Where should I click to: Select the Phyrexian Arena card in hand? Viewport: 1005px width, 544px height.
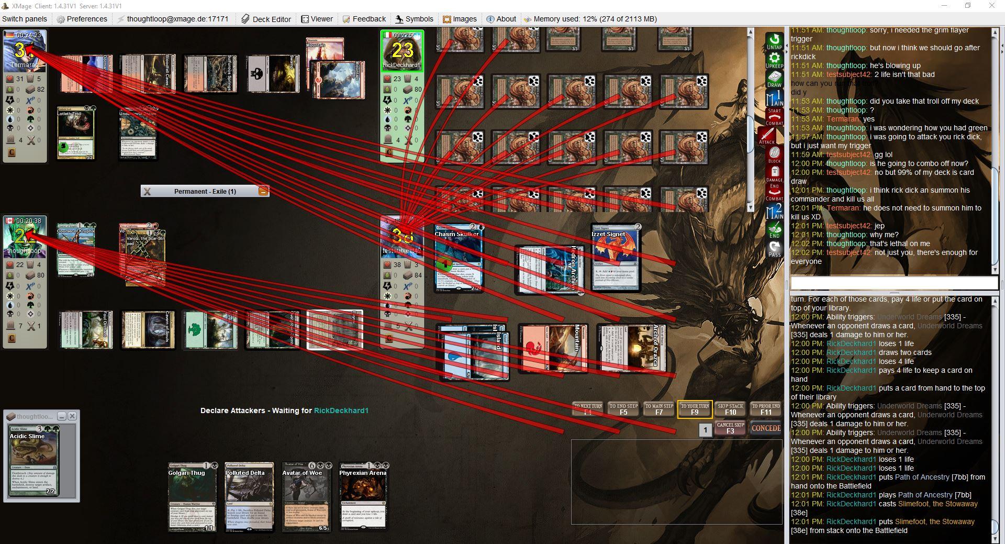coord(363,497)
